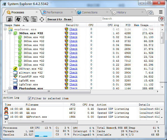Sort by CPU Avg column header

click(x=109, y=25)
